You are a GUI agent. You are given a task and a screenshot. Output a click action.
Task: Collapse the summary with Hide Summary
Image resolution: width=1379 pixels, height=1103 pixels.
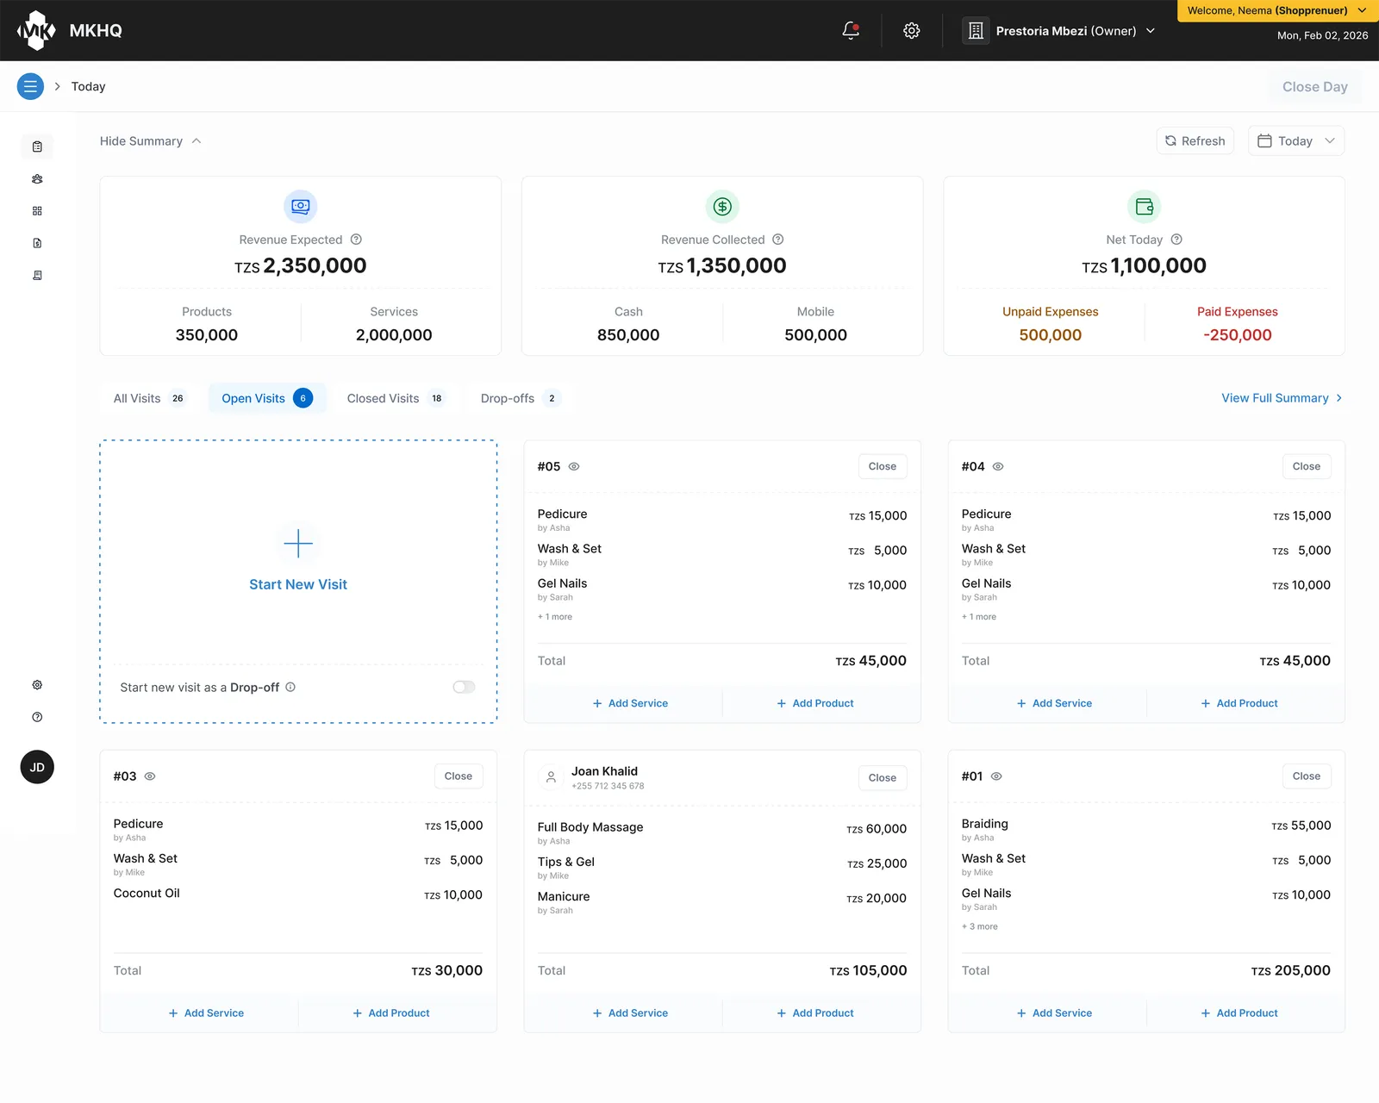click(150, 141)
